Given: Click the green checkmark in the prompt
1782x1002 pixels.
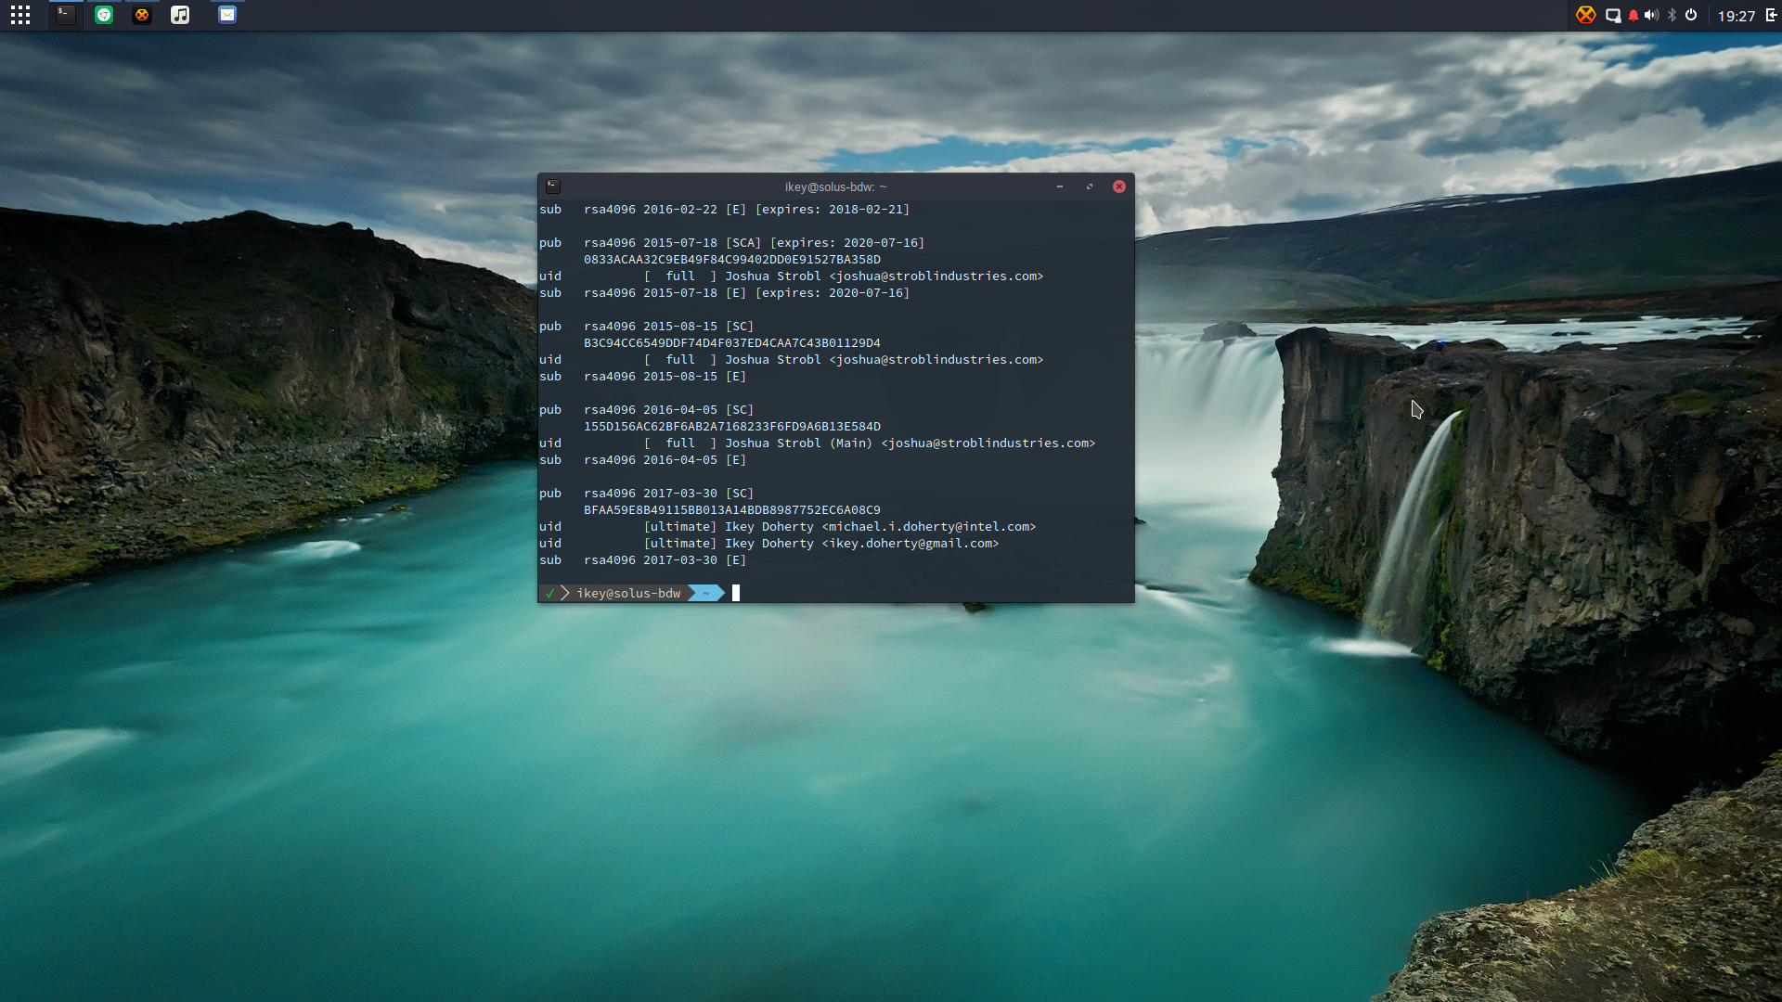Looking at the screenshot, I should point(550,593).
